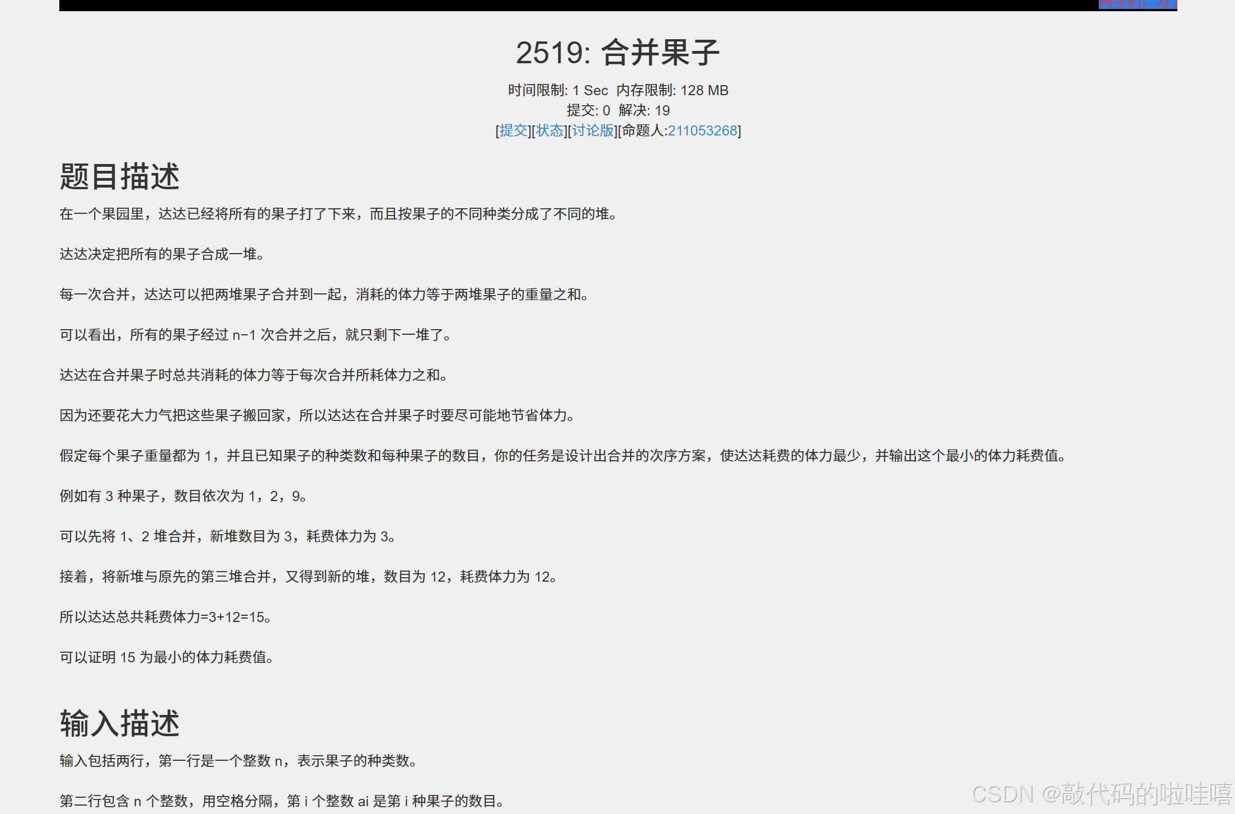The image size is (1235, 814).
Task: Open the 讨论版 discussion board link
Action: [x=593, y=130]
